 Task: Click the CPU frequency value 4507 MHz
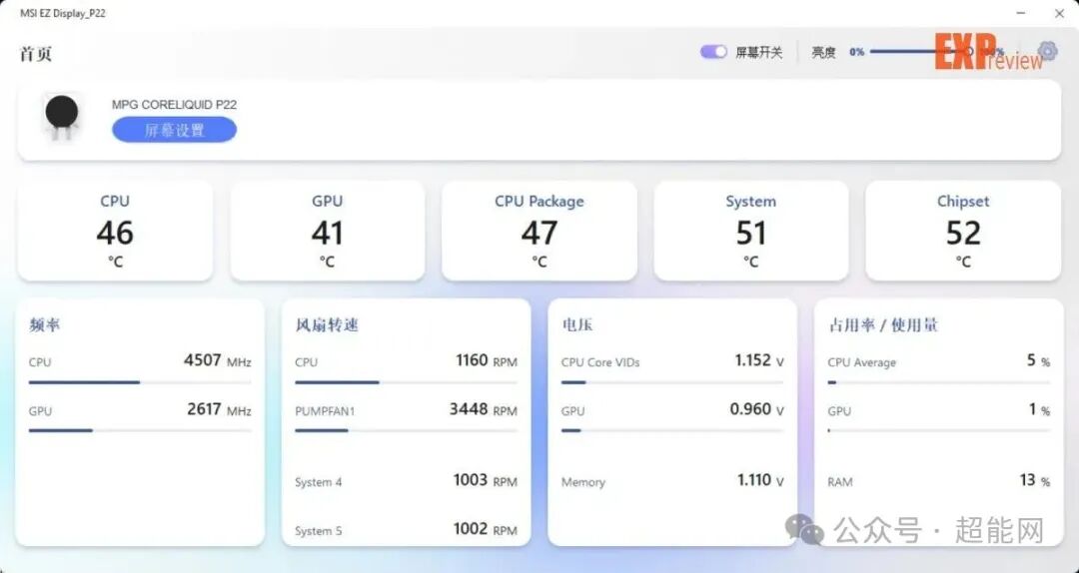tap(218, 360)
